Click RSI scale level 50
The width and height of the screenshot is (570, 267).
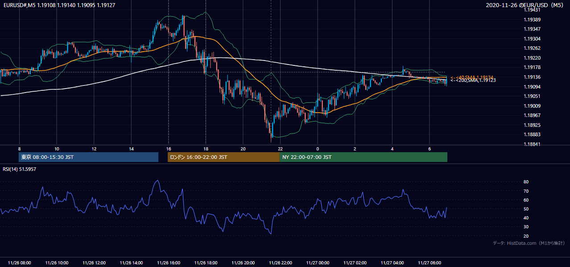(526, 209)
